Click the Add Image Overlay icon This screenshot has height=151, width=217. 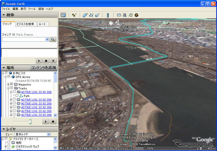(x=97, y=15)
